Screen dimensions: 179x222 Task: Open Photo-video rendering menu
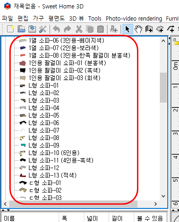pyautogui.click(x=134, y=19)
